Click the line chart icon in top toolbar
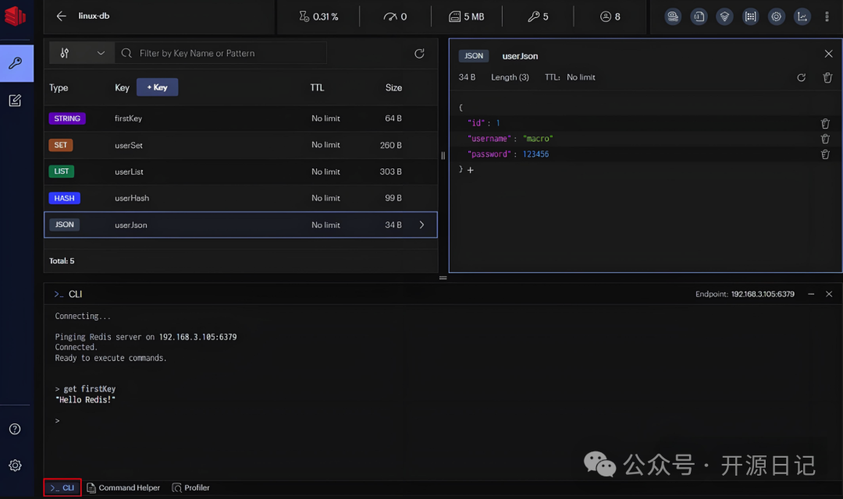This screenshot has width=843, height=499. coord(802,16)
